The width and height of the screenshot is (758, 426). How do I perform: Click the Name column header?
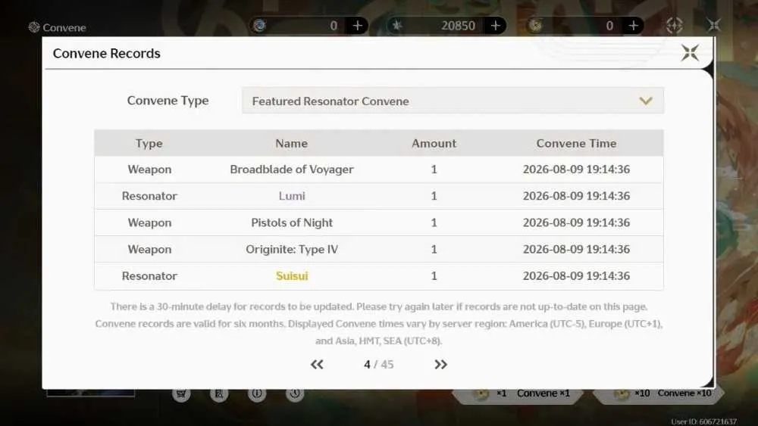292,143
